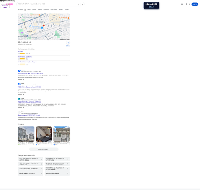Click the Share text label under share icon
Viewport: 201px width, 190px height.
pyautogui.click(x=68, y=46)
